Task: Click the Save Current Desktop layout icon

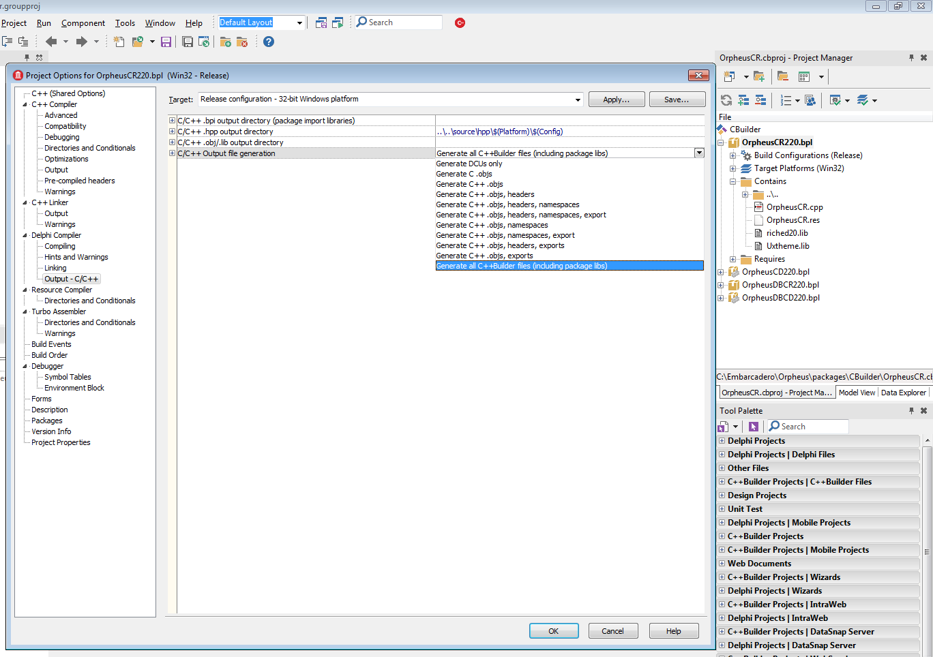Action: 321,22
